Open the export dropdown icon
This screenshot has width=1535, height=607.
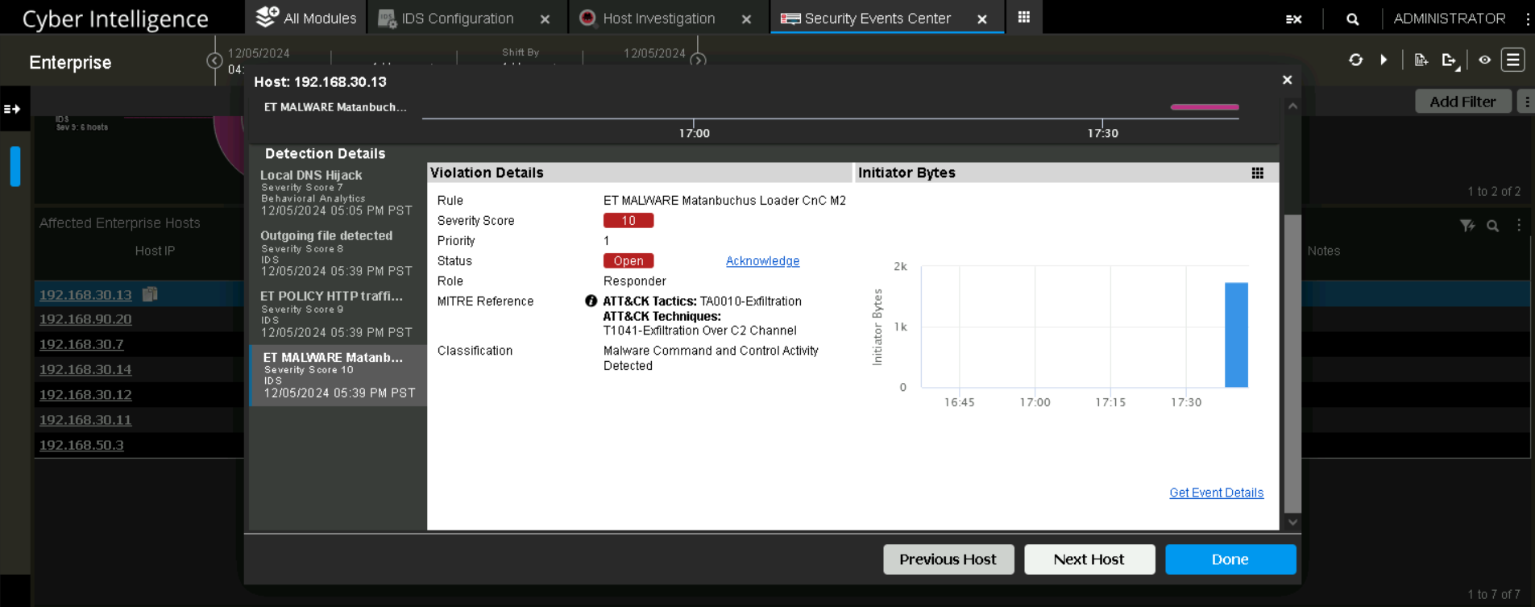coord(1450,60)
